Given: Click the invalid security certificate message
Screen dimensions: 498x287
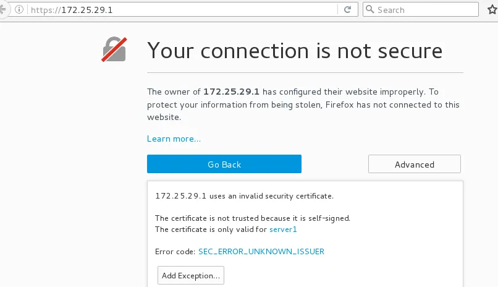Looking at the screenshot, I should click(x=244, y=196).
